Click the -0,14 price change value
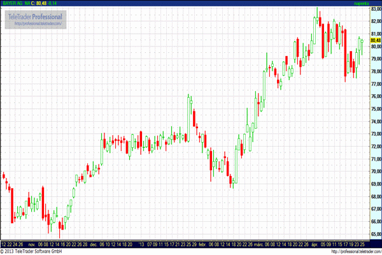The height and width of the screenshot is (255, 382). (x=56, y=3)
